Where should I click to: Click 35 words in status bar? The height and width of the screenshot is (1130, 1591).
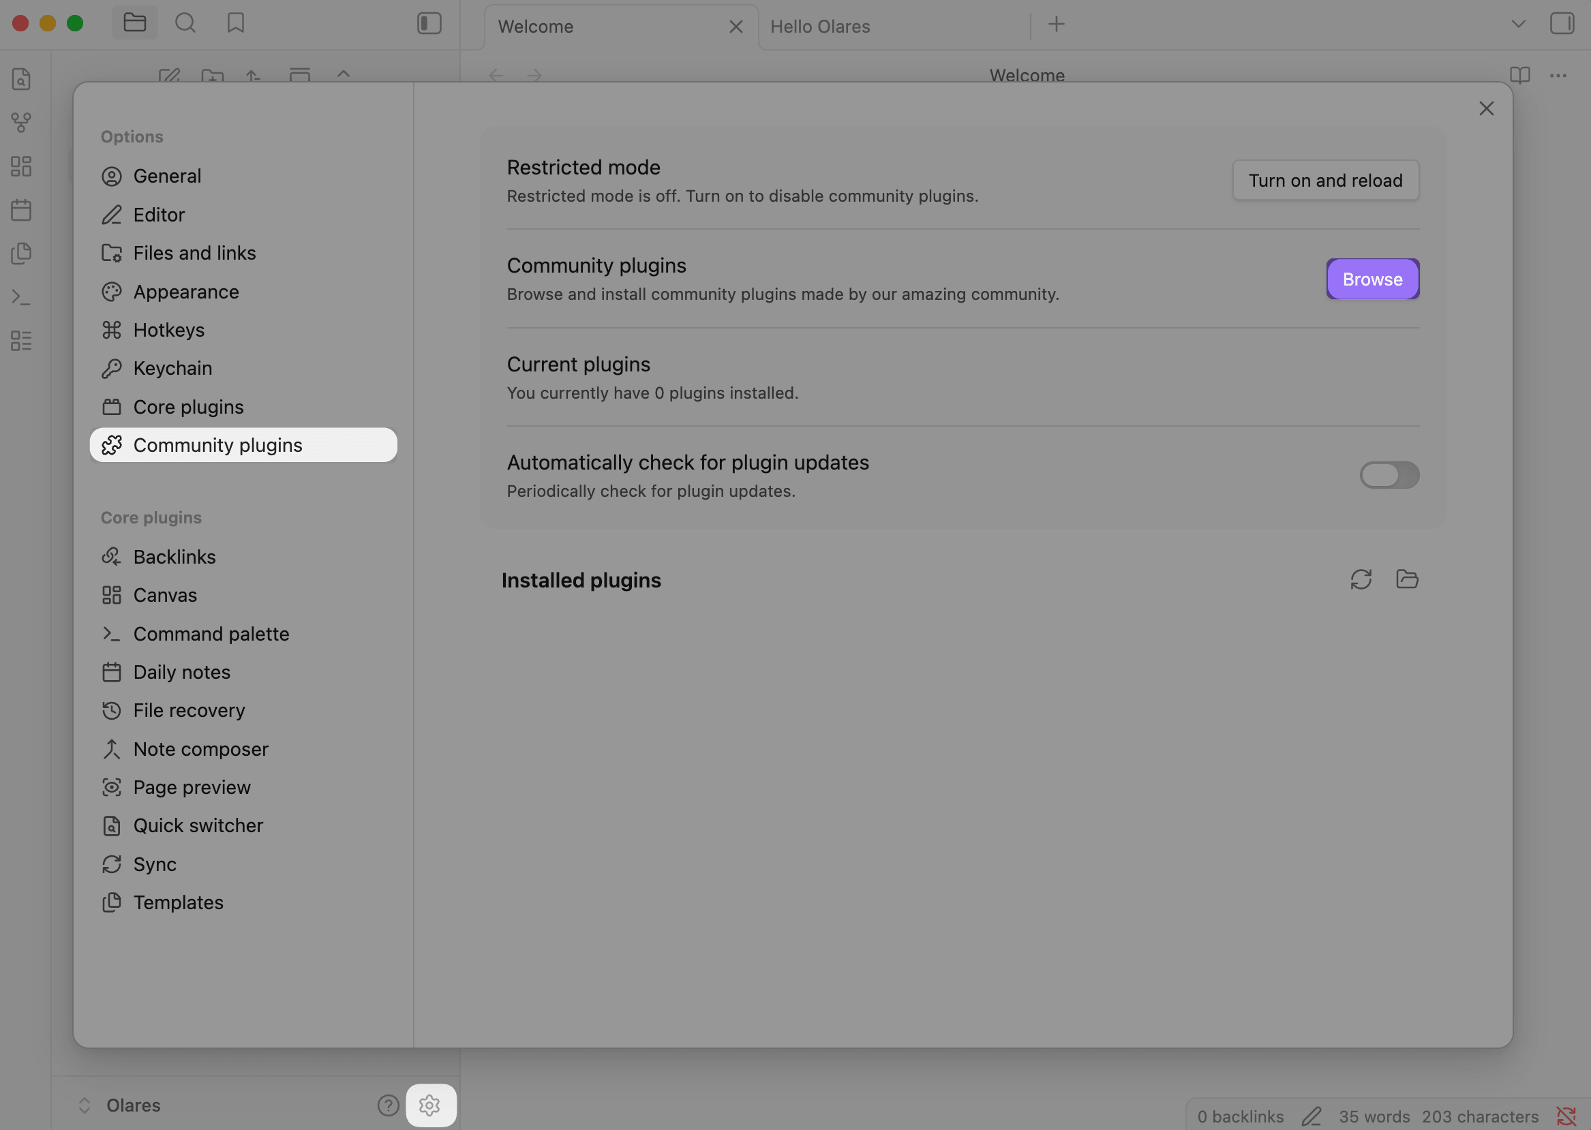pos(1374,1116)
